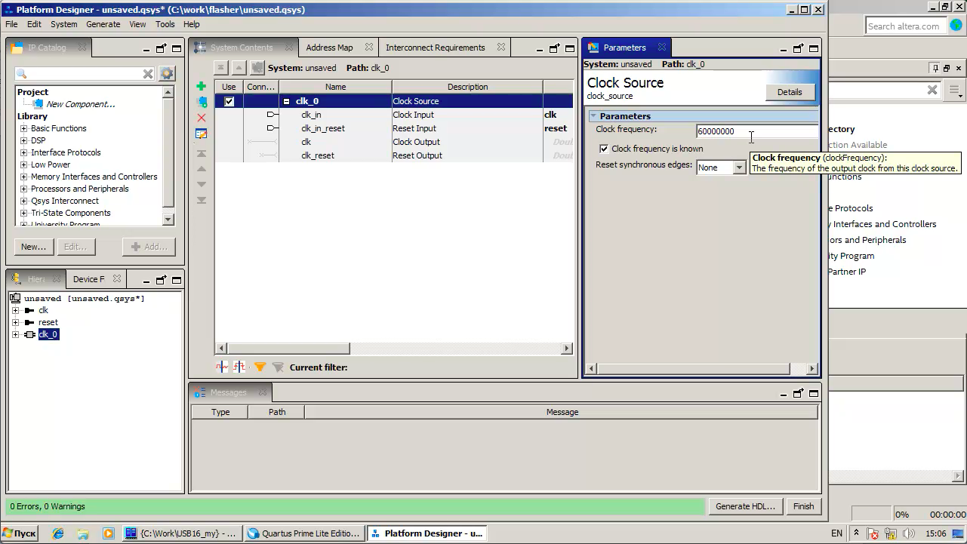Expand the DSP library node
This screenshot has width=967, height=544.
point(24,140)
